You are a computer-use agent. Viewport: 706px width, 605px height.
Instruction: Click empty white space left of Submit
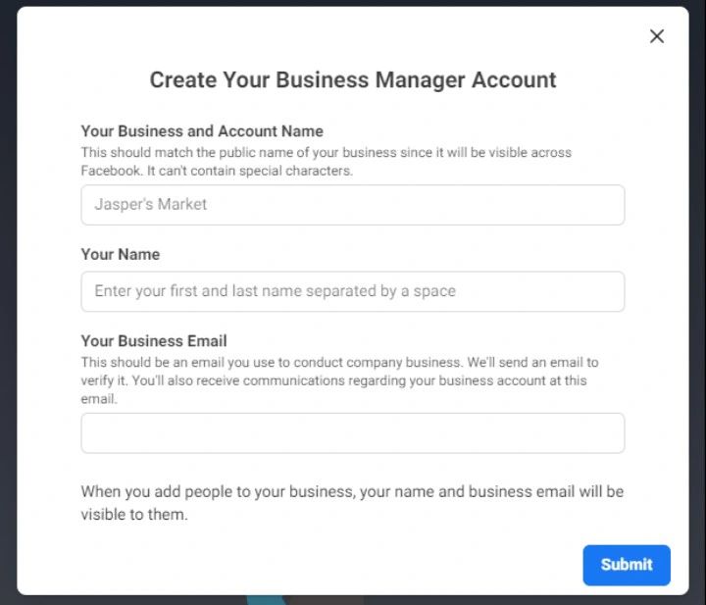tap(392, 564)
